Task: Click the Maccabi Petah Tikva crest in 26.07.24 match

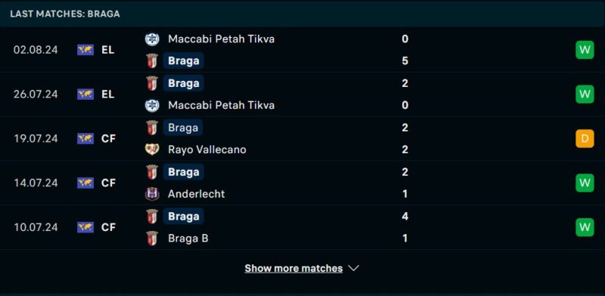Action: click(x=152, y=105)
